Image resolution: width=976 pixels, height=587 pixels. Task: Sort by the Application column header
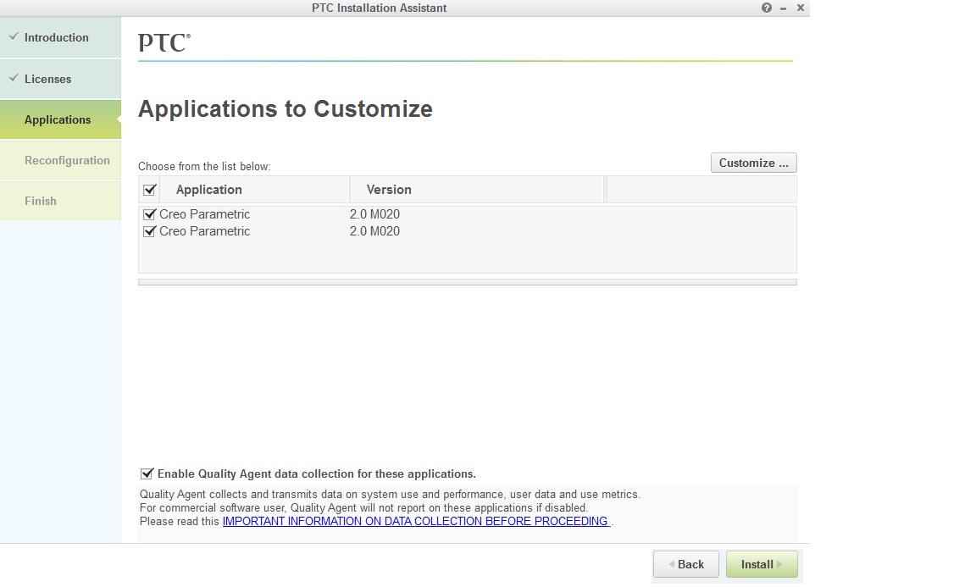254,190
